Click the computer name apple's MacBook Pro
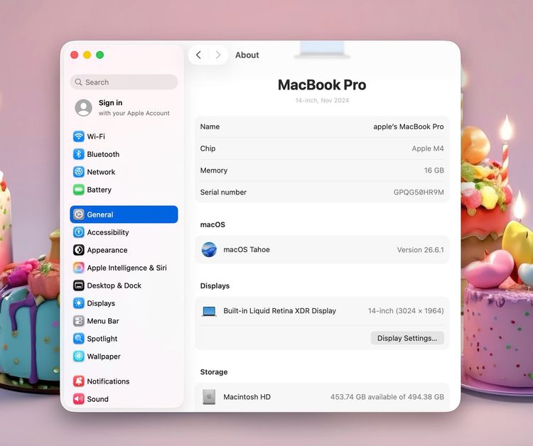The height and width of the screenshot is (446, 533). (408, 126)
